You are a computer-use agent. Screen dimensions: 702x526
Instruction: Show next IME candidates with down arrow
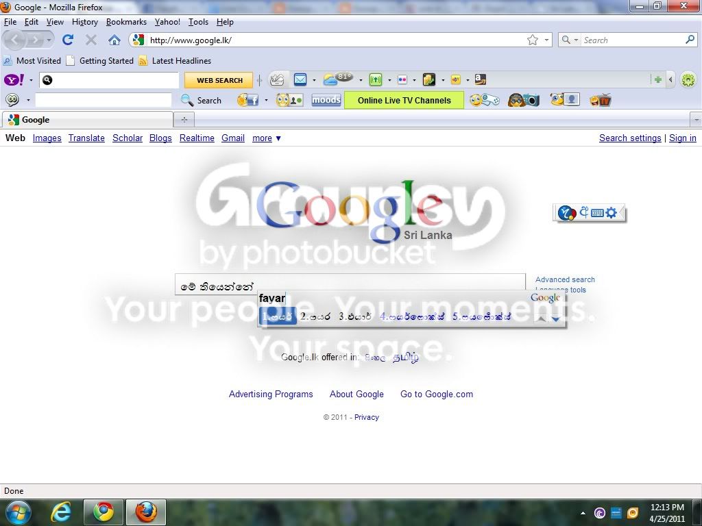(555, 319)
